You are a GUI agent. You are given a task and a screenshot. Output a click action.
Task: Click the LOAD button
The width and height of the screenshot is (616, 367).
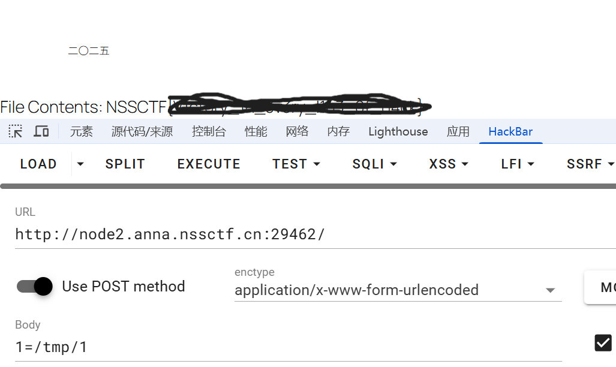click(x=38, y=164)
